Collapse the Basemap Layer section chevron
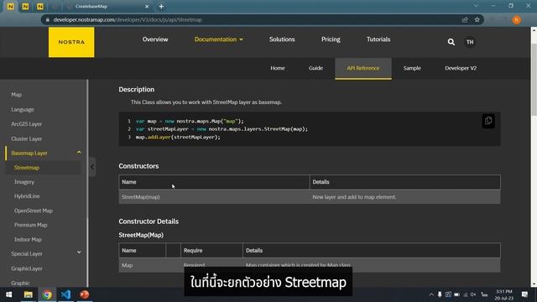This screenshot has width=537, height=302. click(79, 153)
